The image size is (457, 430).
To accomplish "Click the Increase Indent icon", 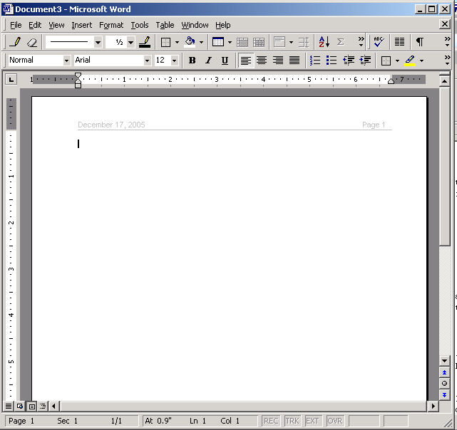I will click(366, 61).
